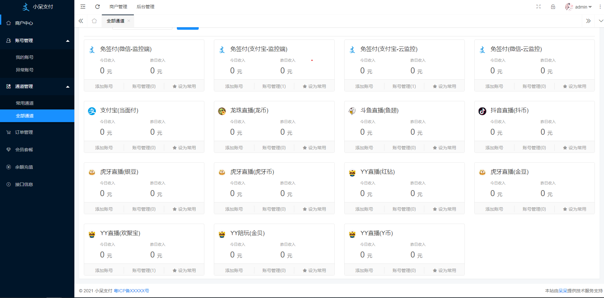Mark 支付宝(当面付) as common channel
The width and height of the screenshot is (604, 298).
coord(184,148)
